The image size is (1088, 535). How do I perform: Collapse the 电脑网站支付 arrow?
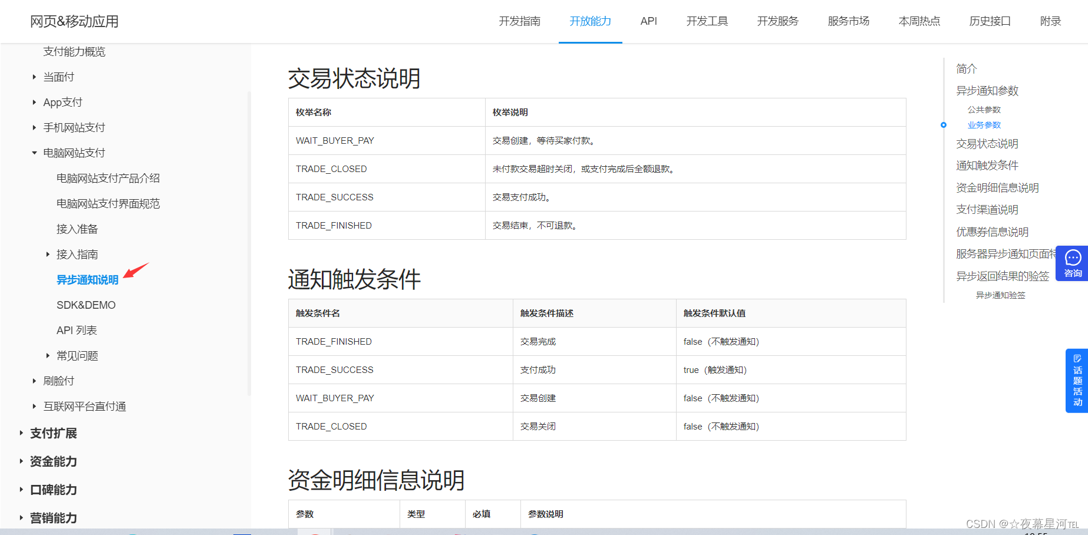[34, 153]
